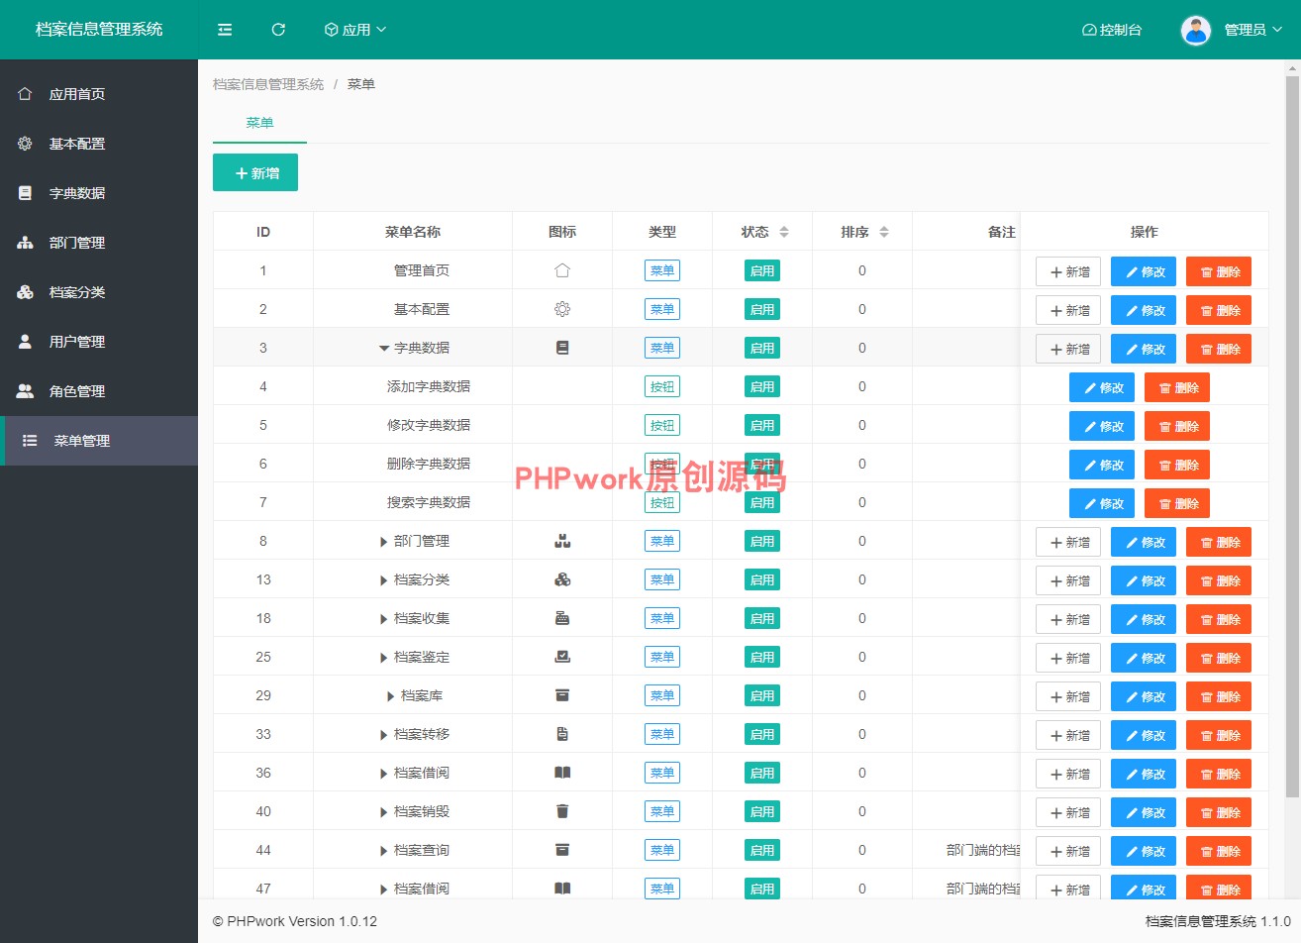This screenshot has width=1301, height=943.
Task: Click the check icon in 档案鉴定 row
Action: coord(562,657)
